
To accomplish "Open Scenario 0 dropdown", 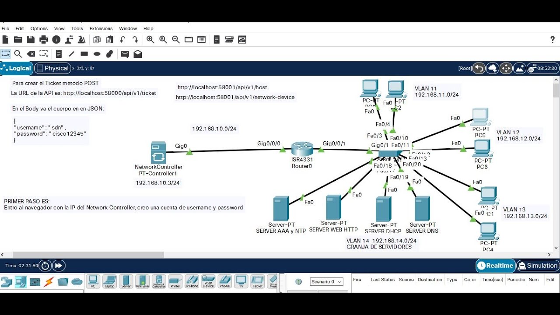I will (326, 282).
